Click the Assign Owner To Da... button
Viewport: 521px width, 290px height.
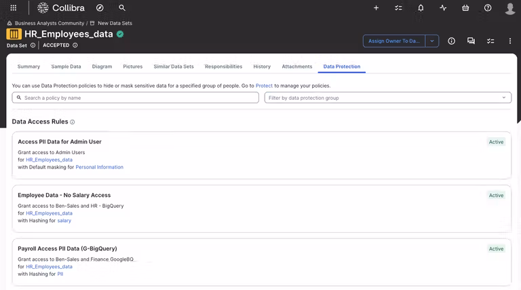pos(394,41)
